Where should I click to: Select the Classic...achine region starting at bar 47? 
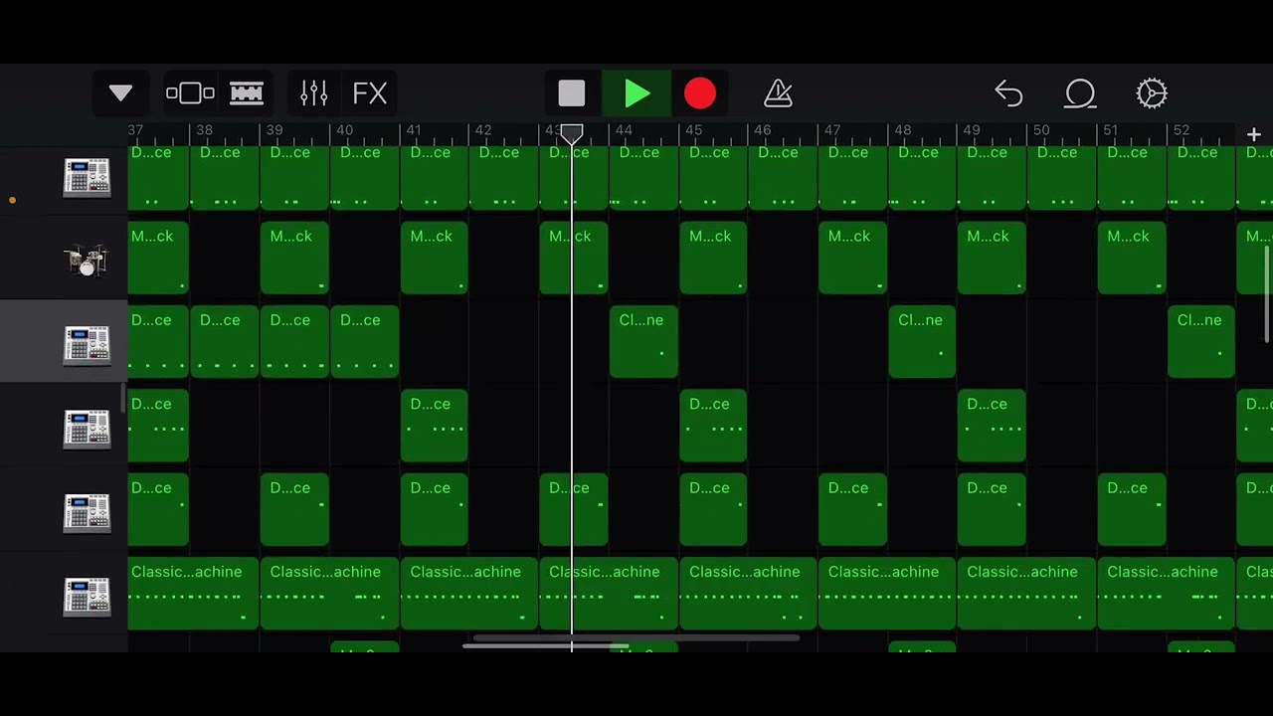pyautogui.click(x=887, y=596)
